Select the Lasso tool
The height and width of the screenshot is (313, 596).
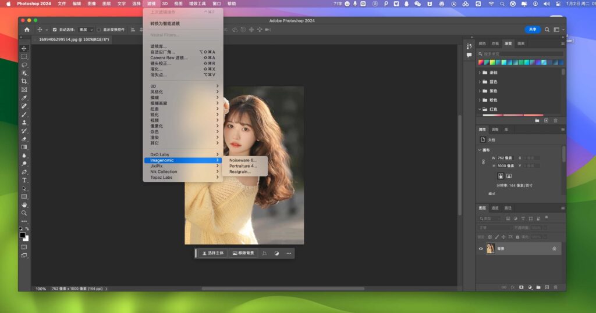(24, 65)
